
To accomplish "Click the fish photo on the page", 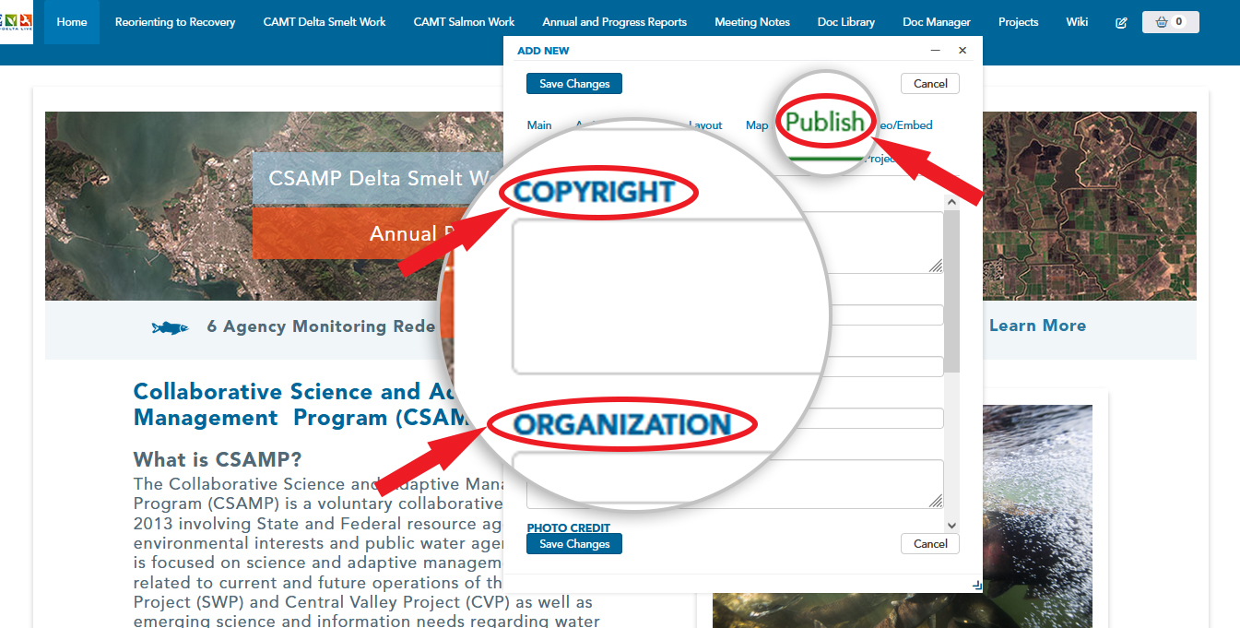I will [x=903, y=516].
